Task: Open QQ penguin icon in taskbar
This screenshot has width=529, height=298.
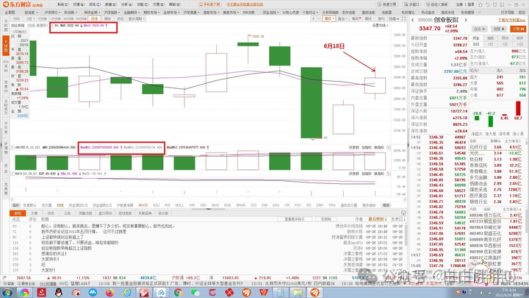Action: tap(59, 293)
